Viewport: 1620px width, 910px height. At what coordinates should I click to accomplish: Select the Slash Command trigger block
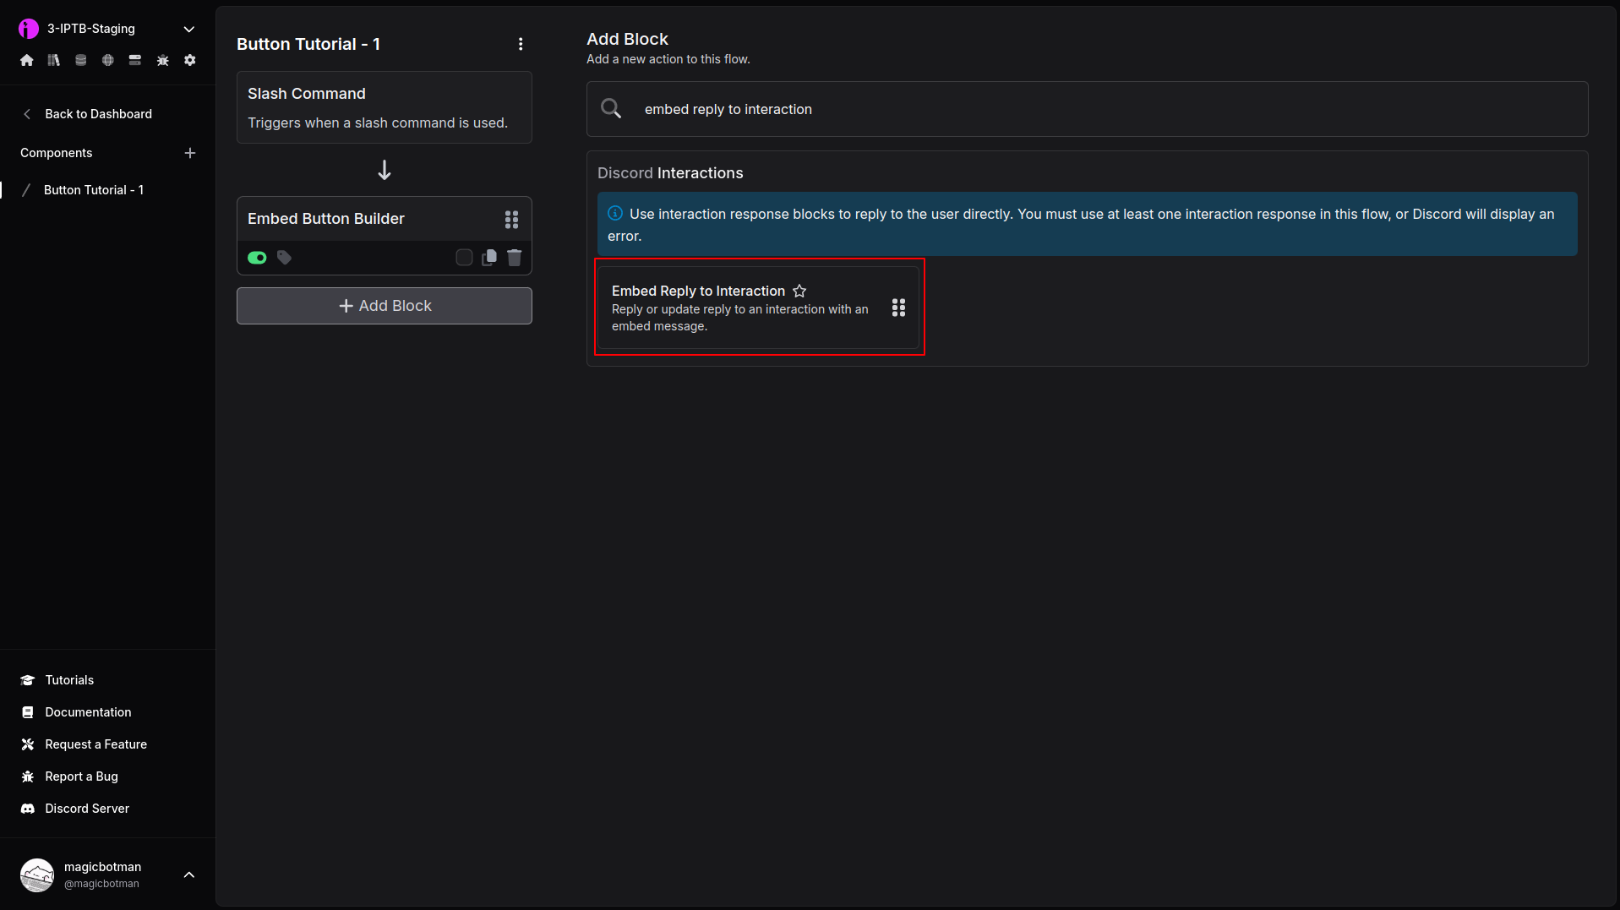coord(385,107)
